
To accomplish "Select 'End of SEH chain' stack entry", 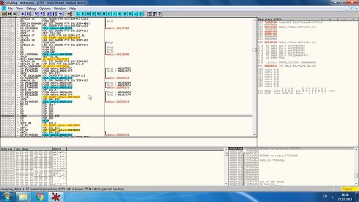I will click(x=272, y=182).
